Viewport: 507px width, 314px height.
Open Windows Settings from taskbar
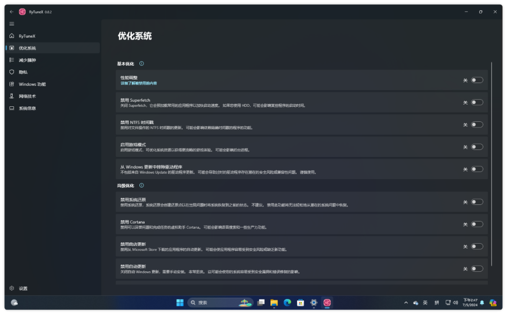click(314, 302)
